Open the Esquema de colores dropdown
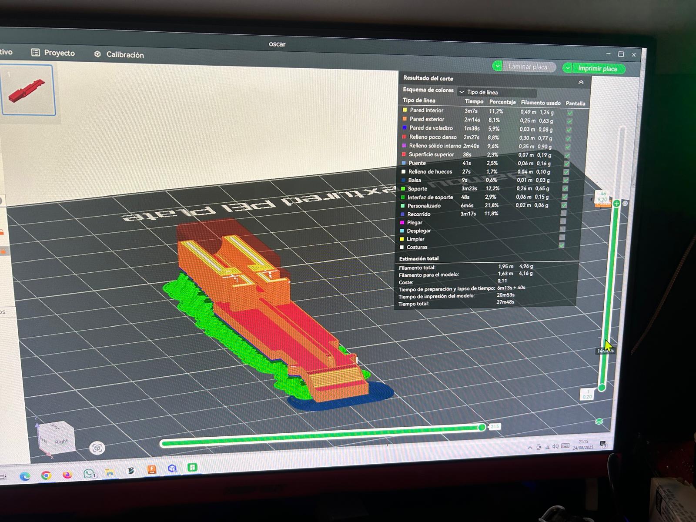Screen dimensions: 696x522 497,92
